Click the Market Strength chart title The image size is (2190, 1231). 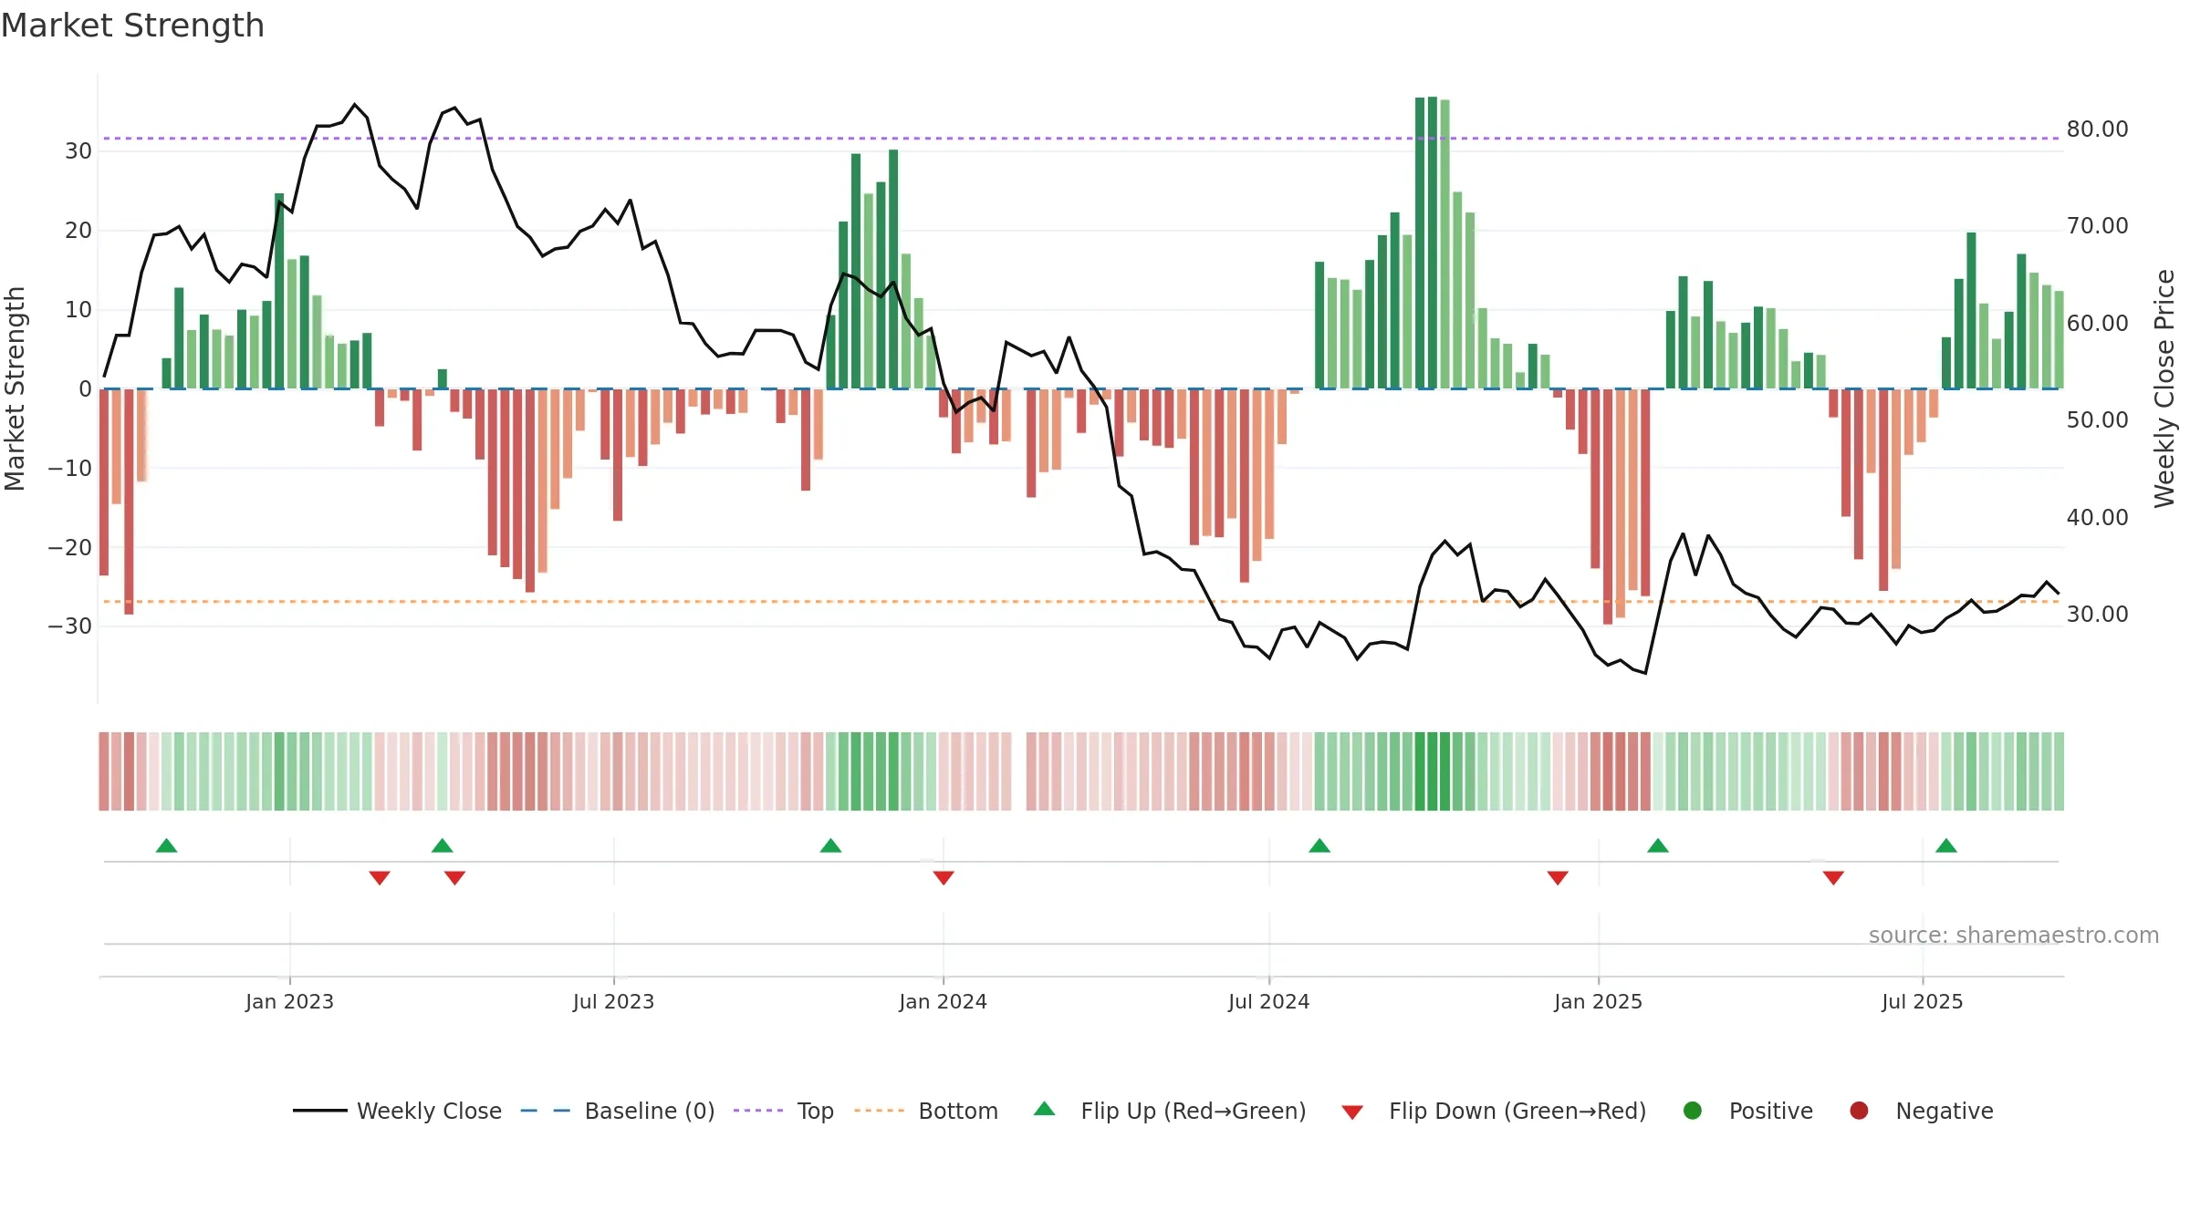132,26
